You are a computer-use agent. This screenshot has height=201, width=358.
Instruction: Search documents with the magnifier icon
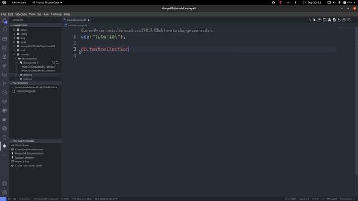(57, 63)
